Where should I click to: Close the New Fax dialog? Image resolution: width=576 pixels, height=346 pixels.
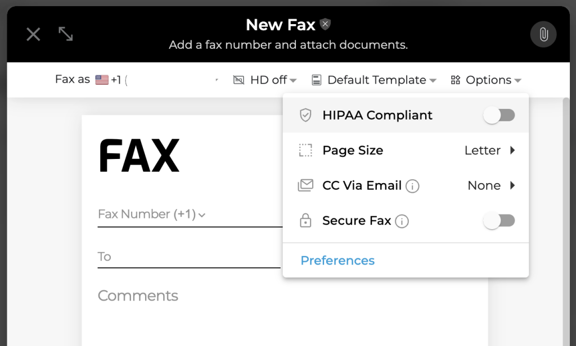pyautogui.click(x=33, y=34)
